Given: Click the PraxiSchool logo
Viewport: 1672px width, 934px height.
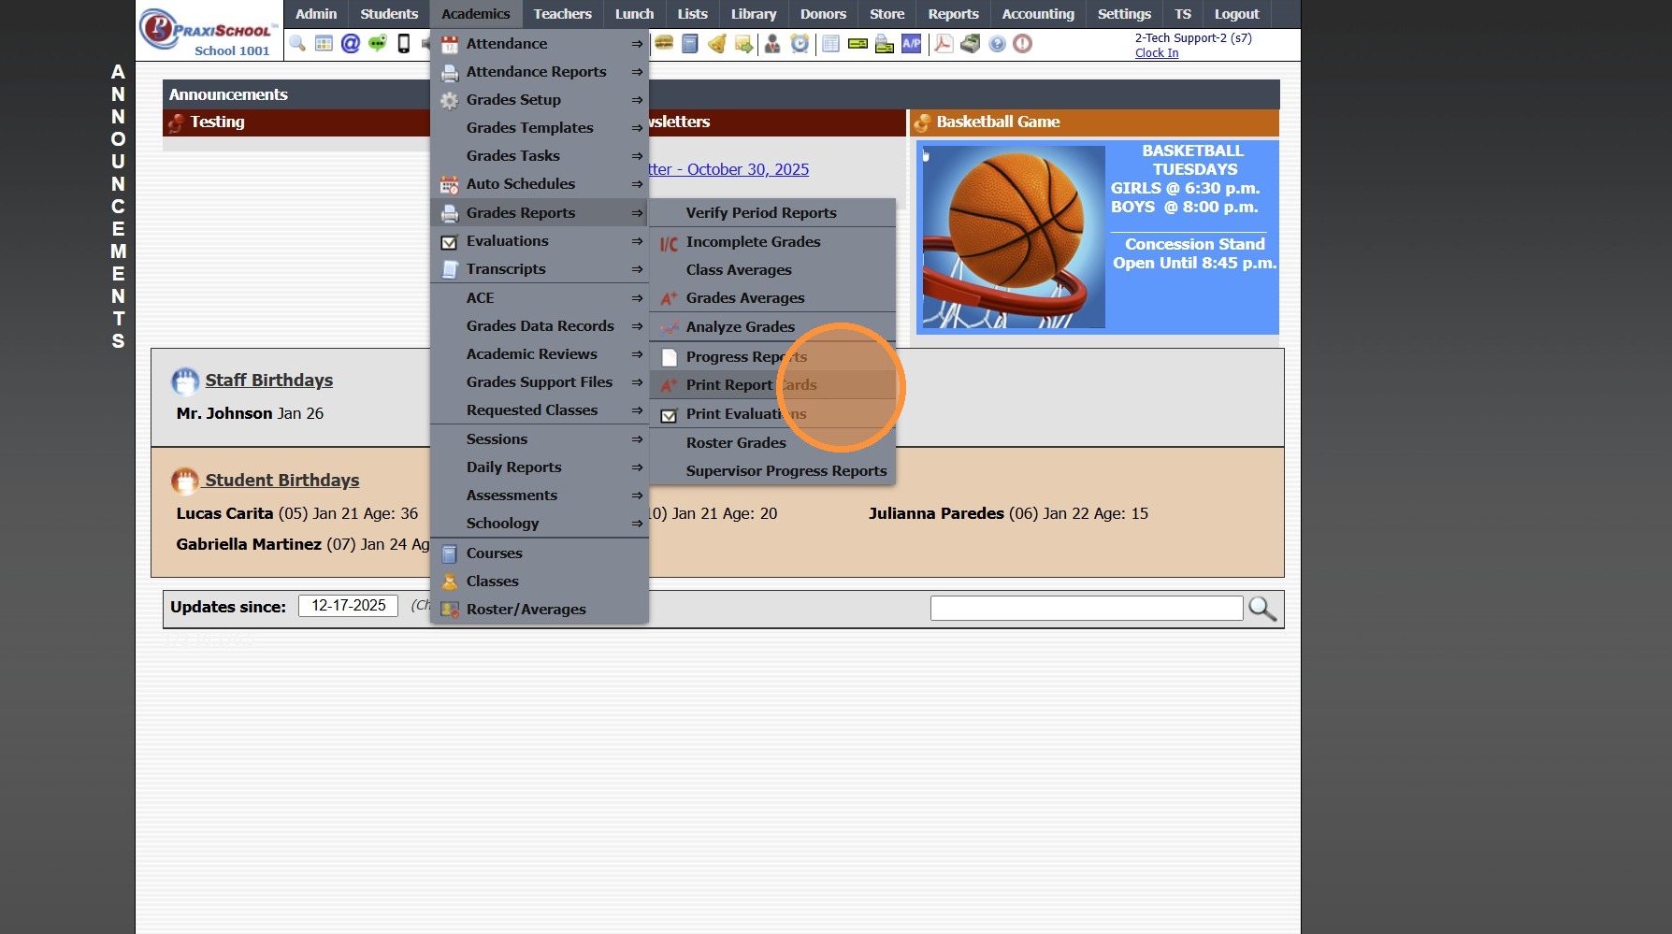Looking at the screenshot, I should coord(209,31).
